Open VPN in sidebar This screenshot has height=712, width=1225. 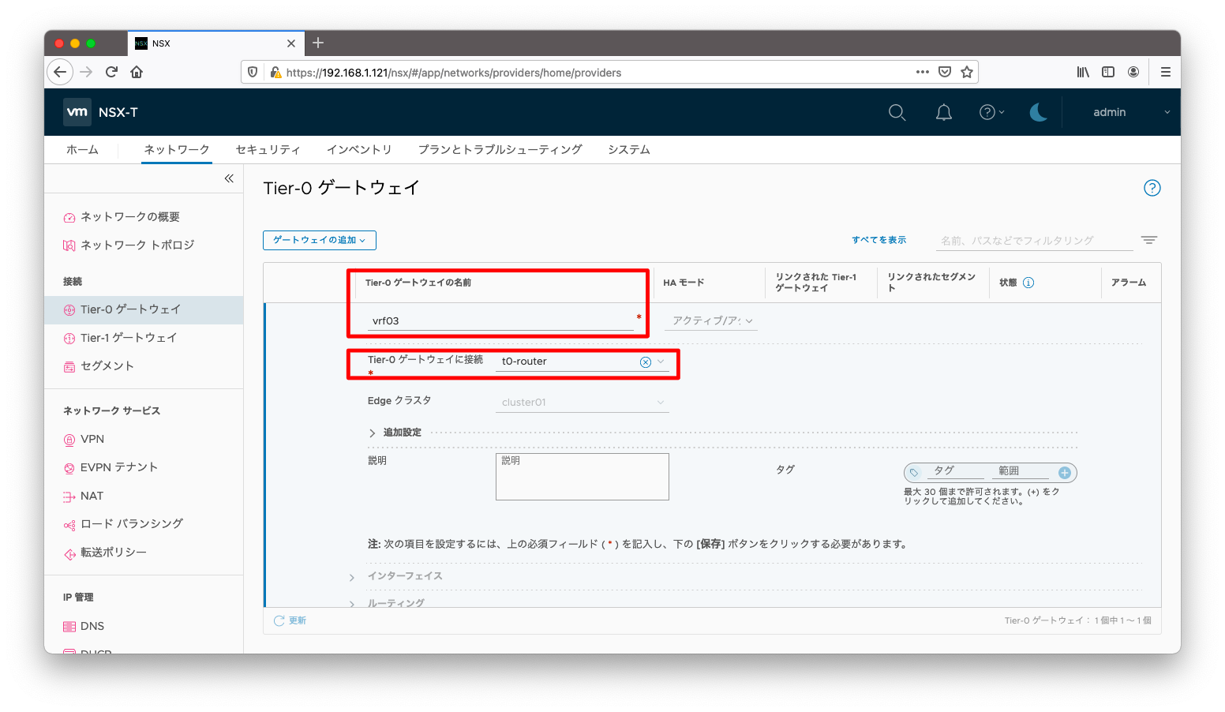84,439
